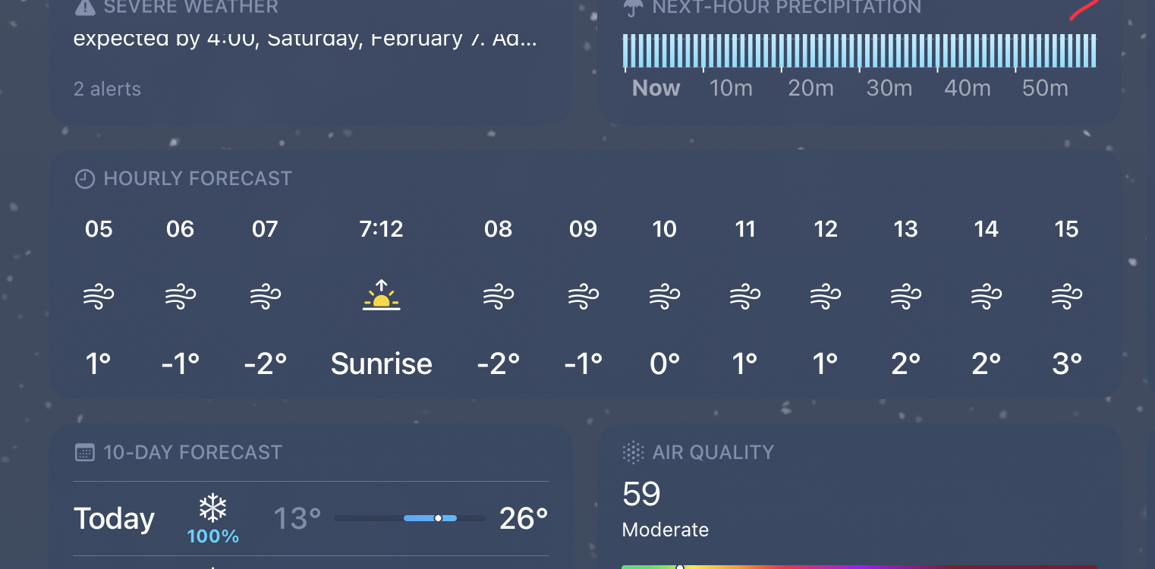Click the Today temperature range bar
This screenshot has width=1155, height=569.
click(x=410, y=518)
